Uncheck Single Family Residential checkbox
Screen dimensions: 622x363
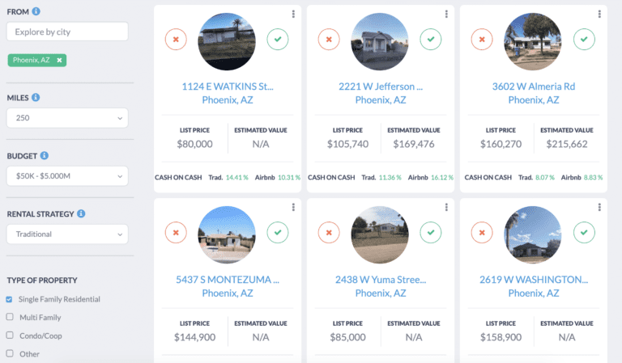(10, 299)
